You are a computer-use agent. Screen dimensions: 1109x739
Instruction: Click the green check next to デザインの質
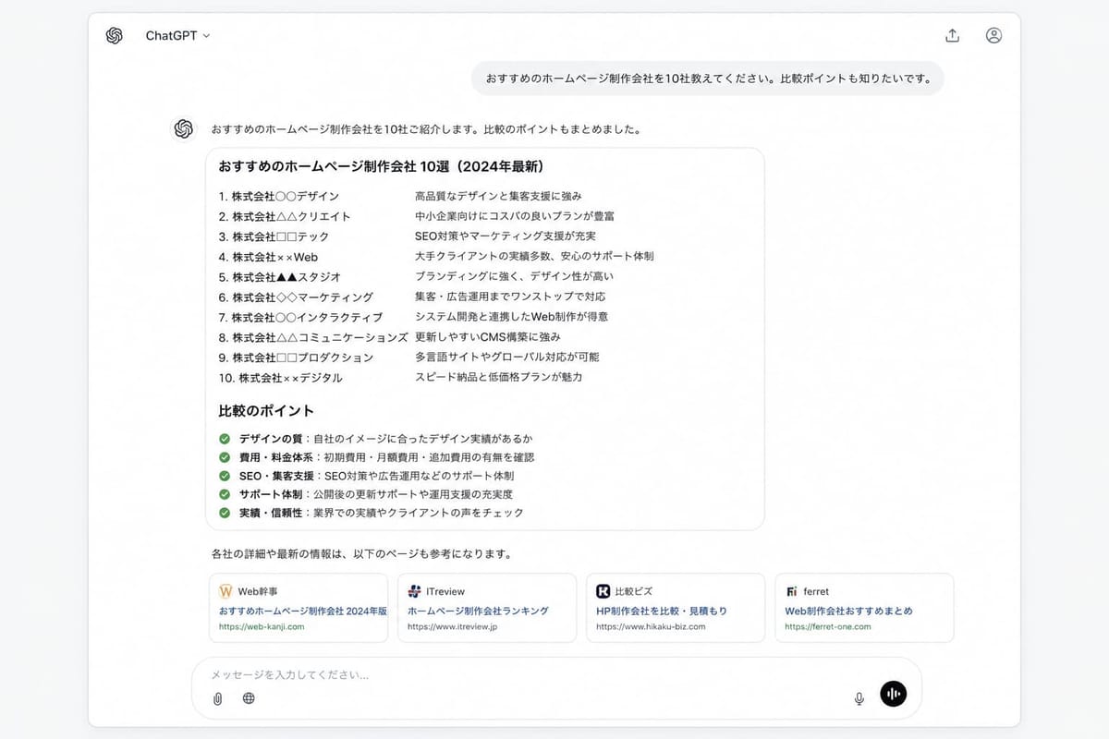point(225,439)
